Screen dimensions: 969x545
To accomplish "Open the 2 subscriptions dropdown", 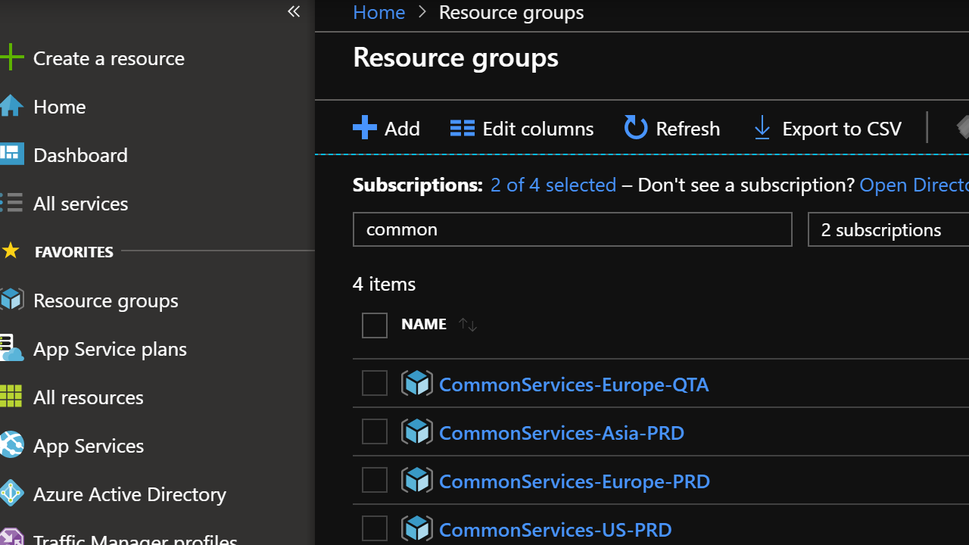I will pos(887,229).
